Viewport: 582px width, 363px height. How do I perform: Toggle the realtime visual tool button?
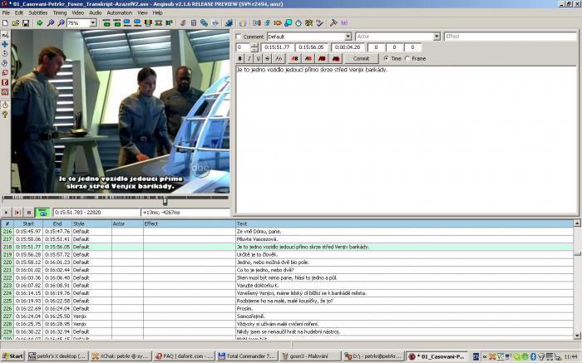click(5, 105)
